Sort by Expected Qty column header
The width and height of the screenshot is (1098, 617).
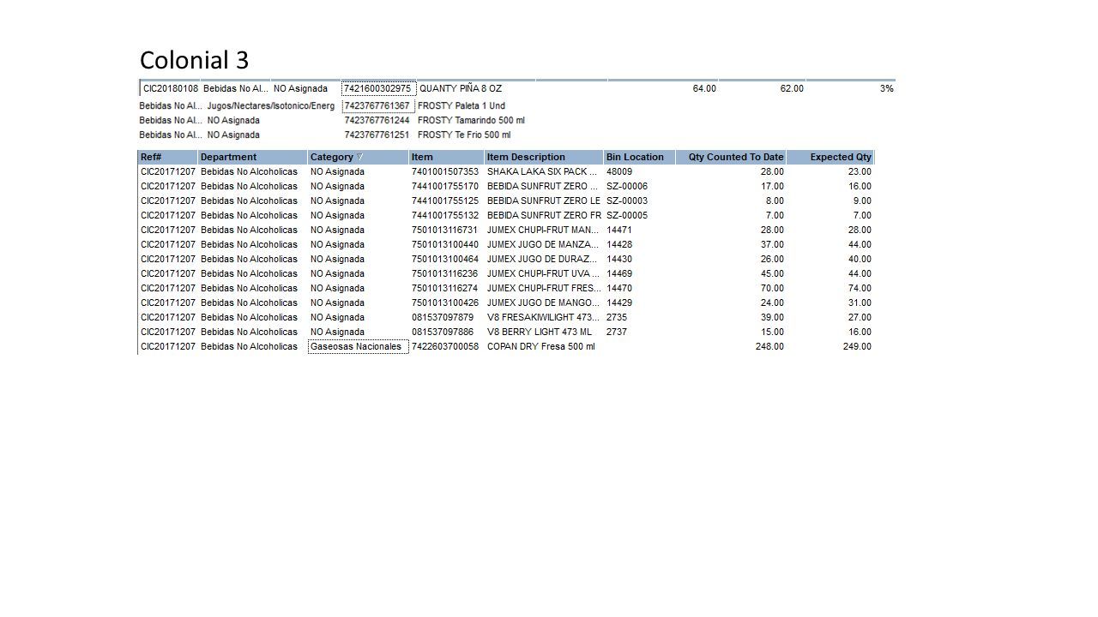tap(830, 157)
